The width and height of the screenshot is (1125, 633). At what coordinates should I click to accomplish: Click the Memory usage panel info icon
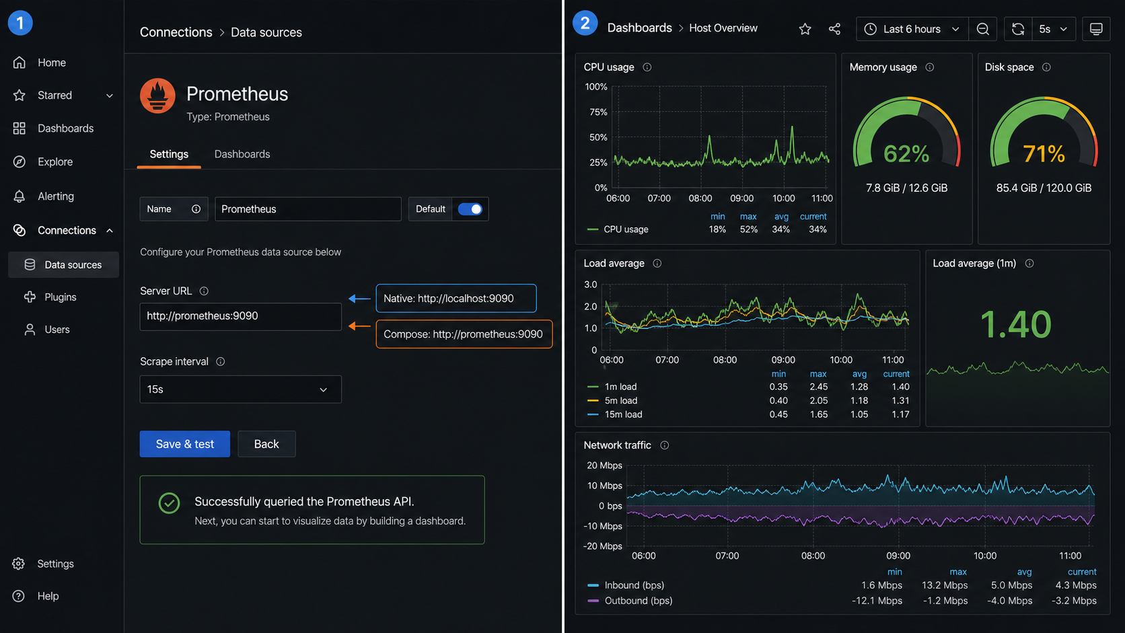930,67
